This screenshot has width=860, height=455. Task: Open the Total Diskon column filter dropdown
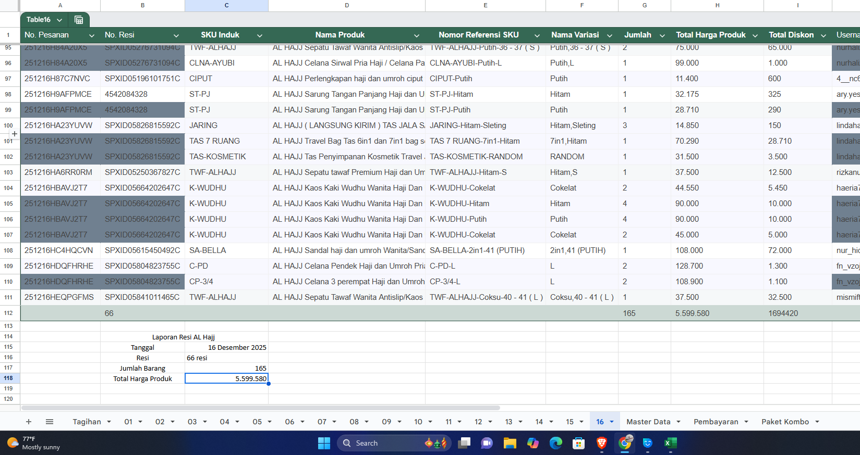823,35
